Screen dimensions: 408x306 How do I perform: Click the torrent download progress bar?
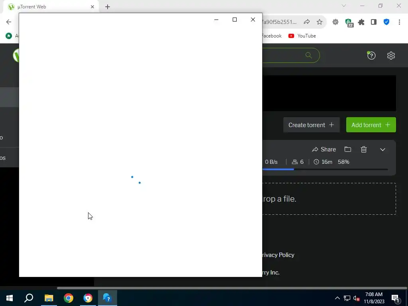[x=325, y=169]
